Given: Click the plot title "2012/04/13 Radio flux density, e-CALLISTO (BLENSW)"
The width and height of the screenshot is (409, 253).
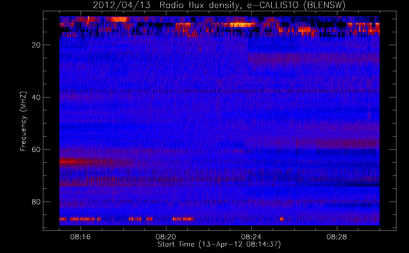Looking at the screenshot, I should click(x=219, y=5).
